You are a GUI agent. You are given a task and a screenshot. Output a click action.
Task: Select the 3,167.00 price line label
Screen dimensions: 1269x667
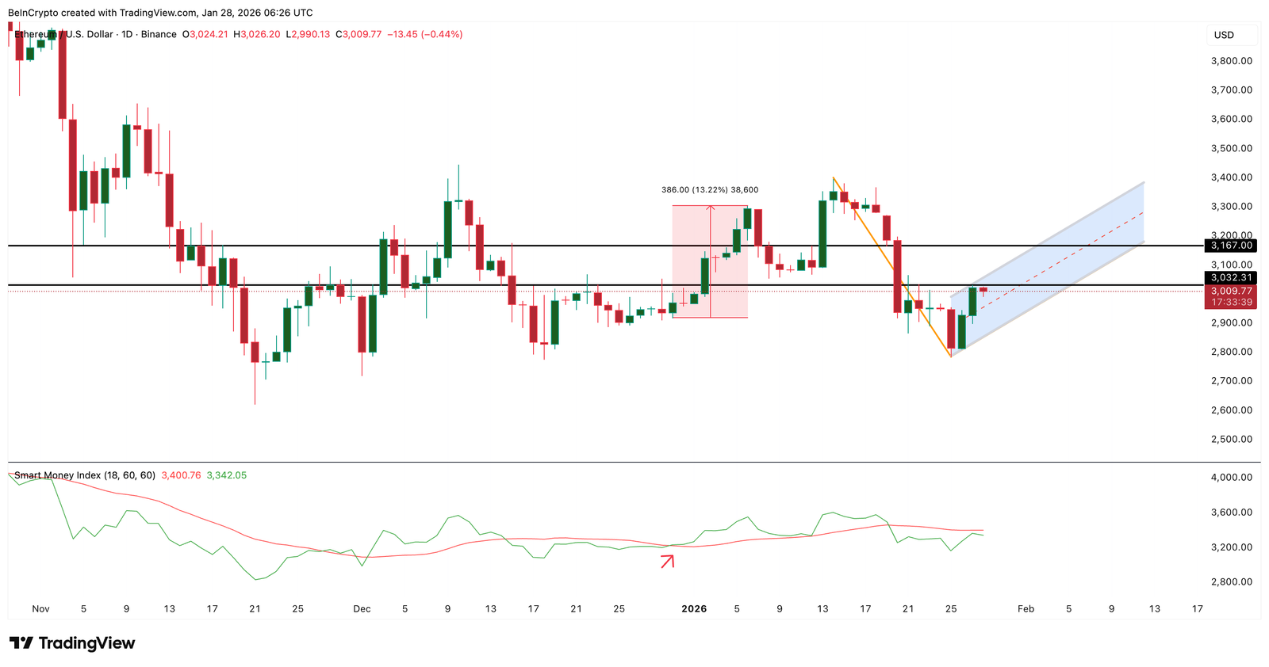tap(1231, 246)
